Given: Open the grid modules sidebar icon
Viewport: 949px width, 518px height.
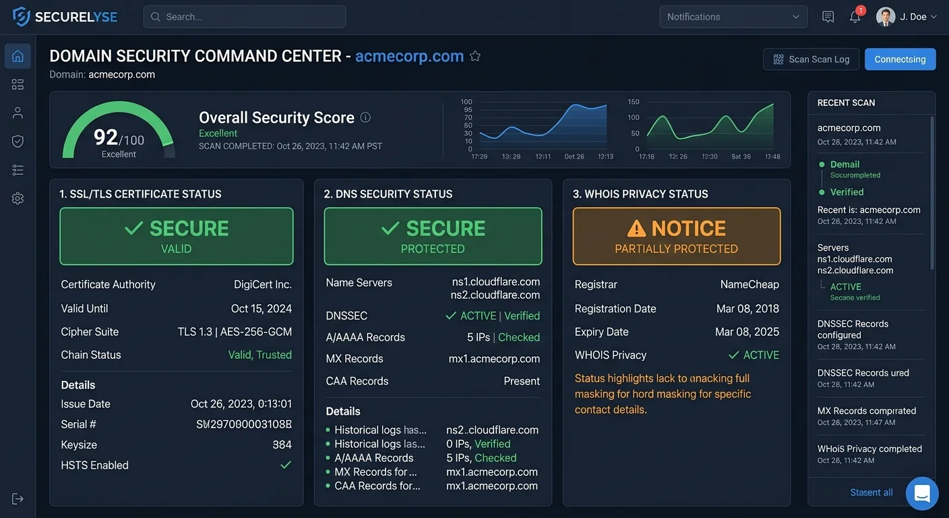Looking at the screenshot, I should 18,84.
